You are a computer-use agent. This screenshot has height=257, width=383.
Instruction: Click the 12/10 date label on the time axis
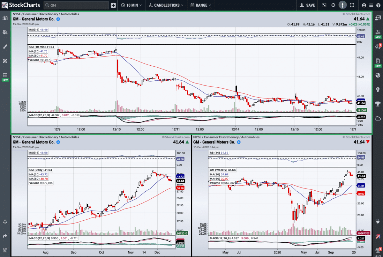point(117,129)
